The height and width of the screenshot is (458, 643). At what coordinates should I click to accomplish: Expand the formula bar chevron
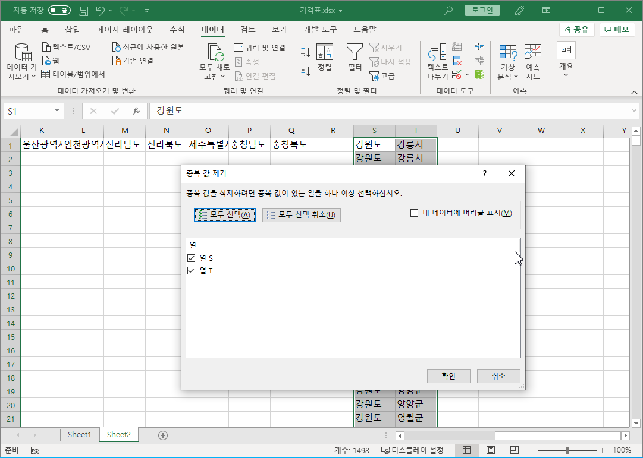(x=635, y=111)
